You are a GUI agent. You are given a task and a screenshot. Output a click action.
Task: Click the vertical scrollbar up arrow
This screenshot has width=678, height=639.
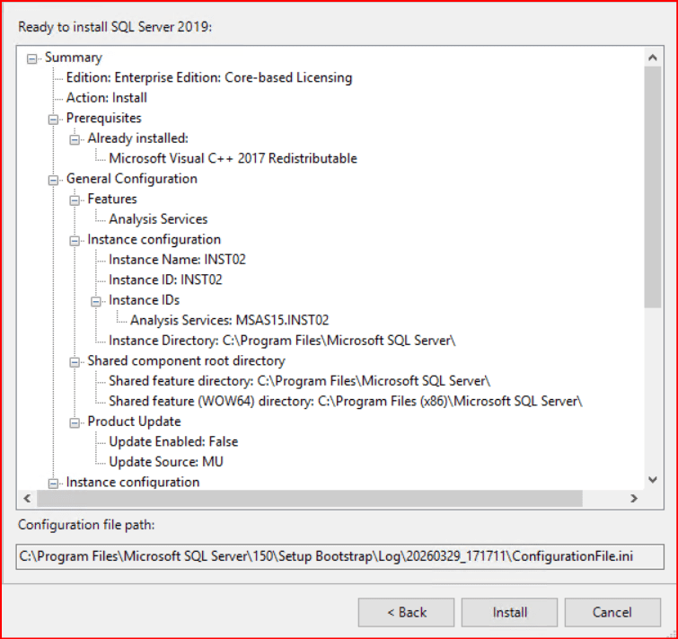pos(654,57)
